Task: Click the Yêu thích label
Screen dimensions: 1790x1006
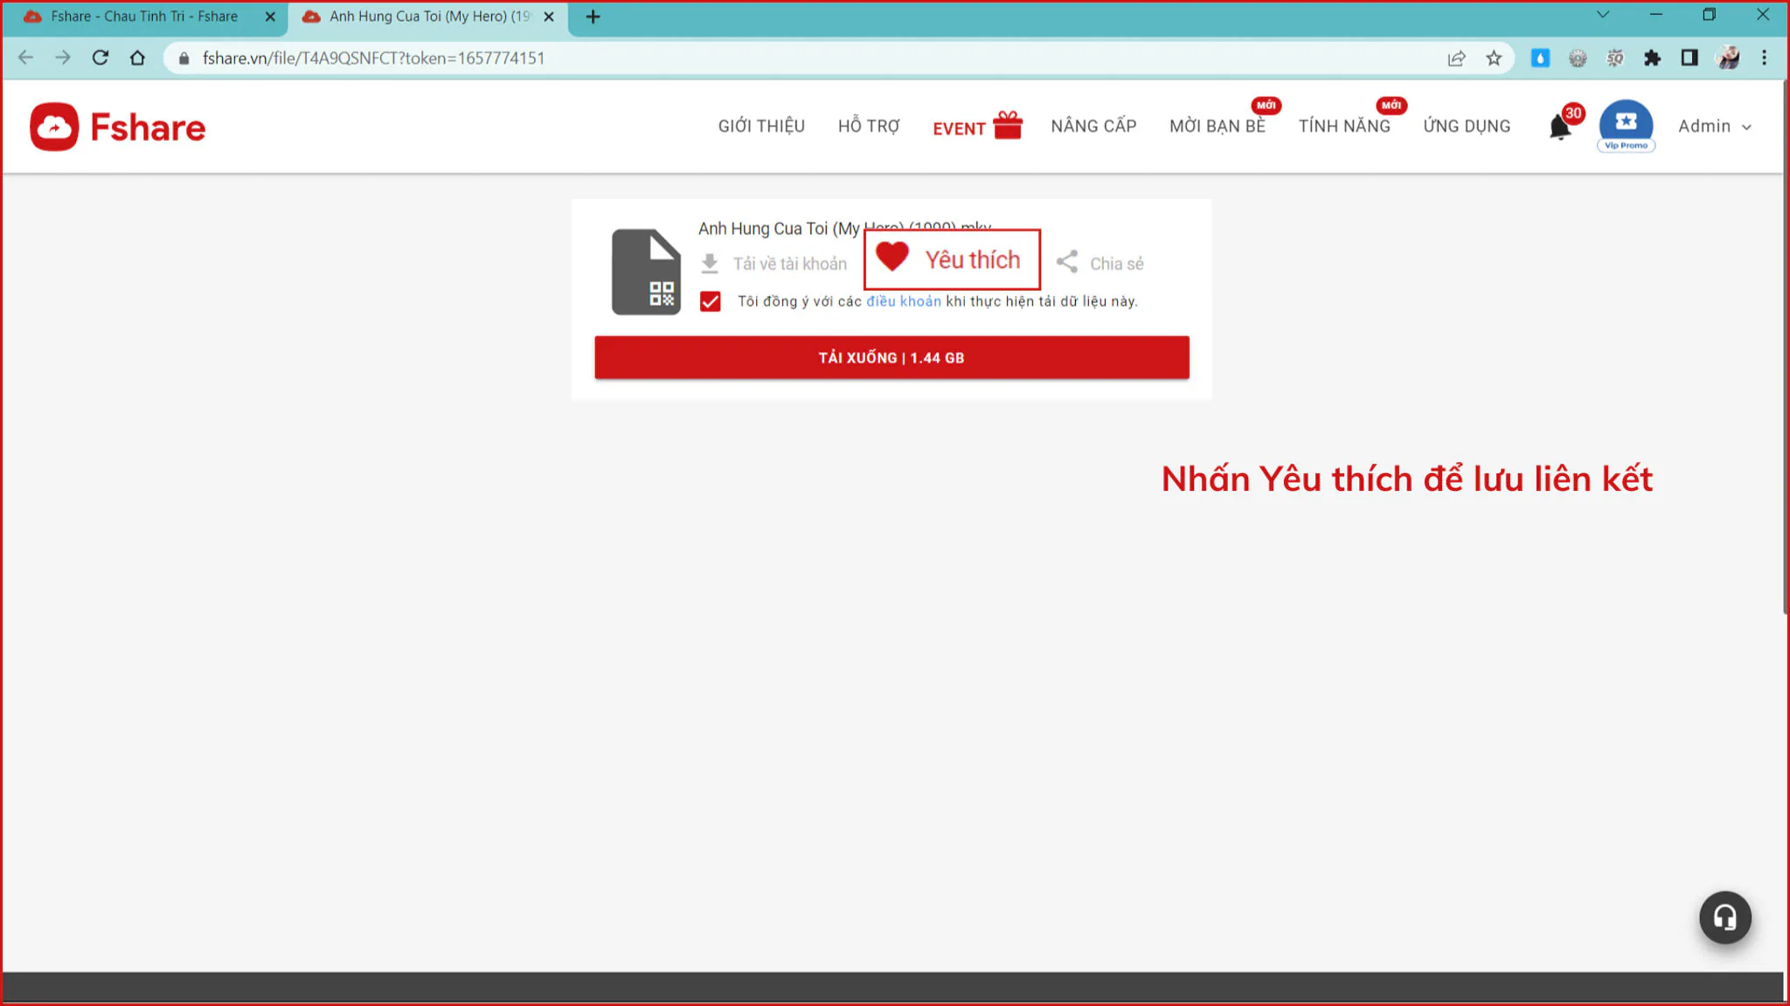Action: tap(973, 259)
